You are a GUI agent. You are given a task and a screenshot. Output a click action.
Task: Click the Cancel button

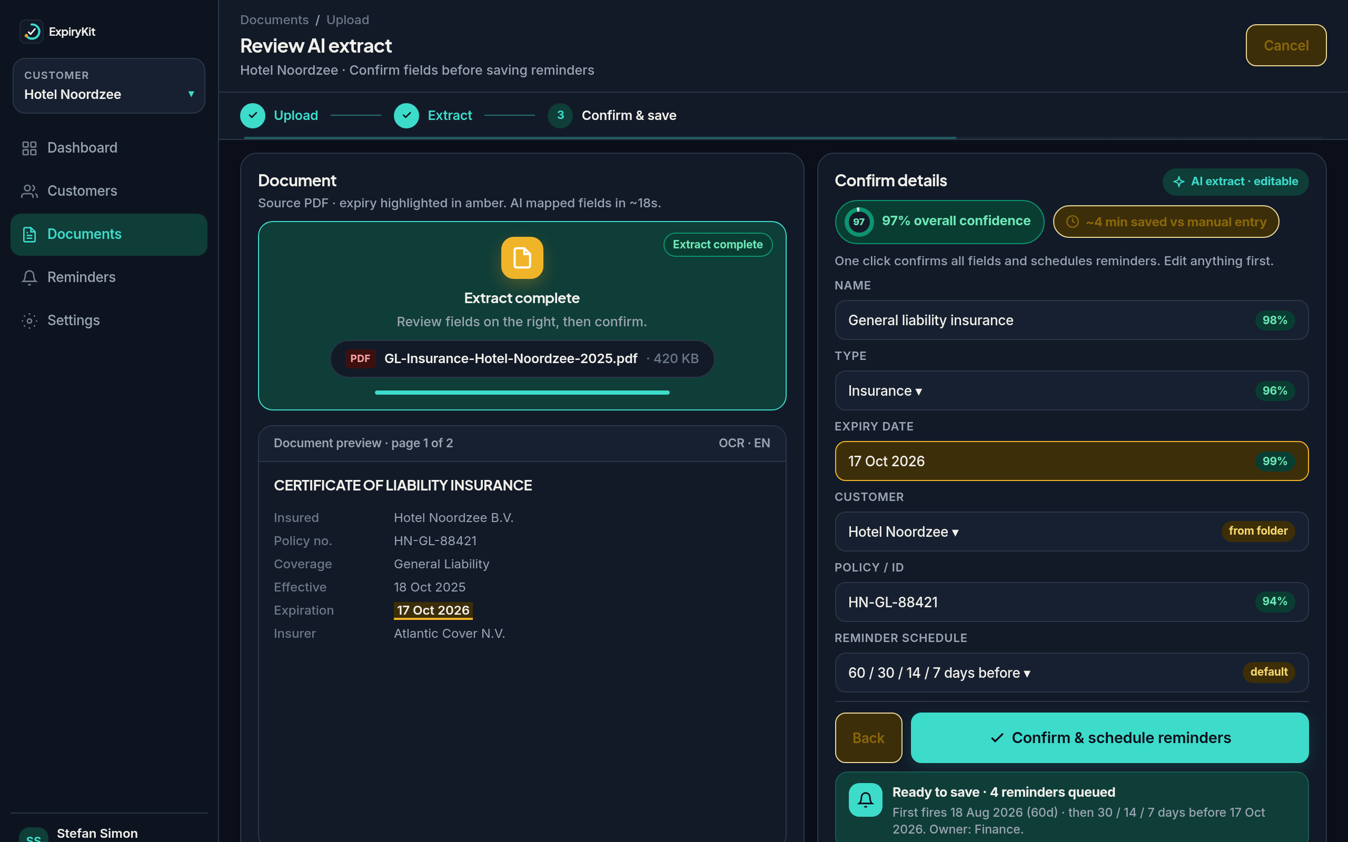click(x=1286, y=45)
